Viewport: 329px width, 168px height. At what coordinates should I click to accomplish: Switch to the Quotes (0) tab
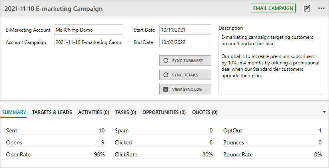pyautogui.click(x=205, y=112)
